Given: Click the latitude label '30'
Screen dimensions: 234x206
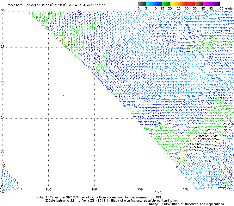Looking at the screenshot, I should coord(3,10).
